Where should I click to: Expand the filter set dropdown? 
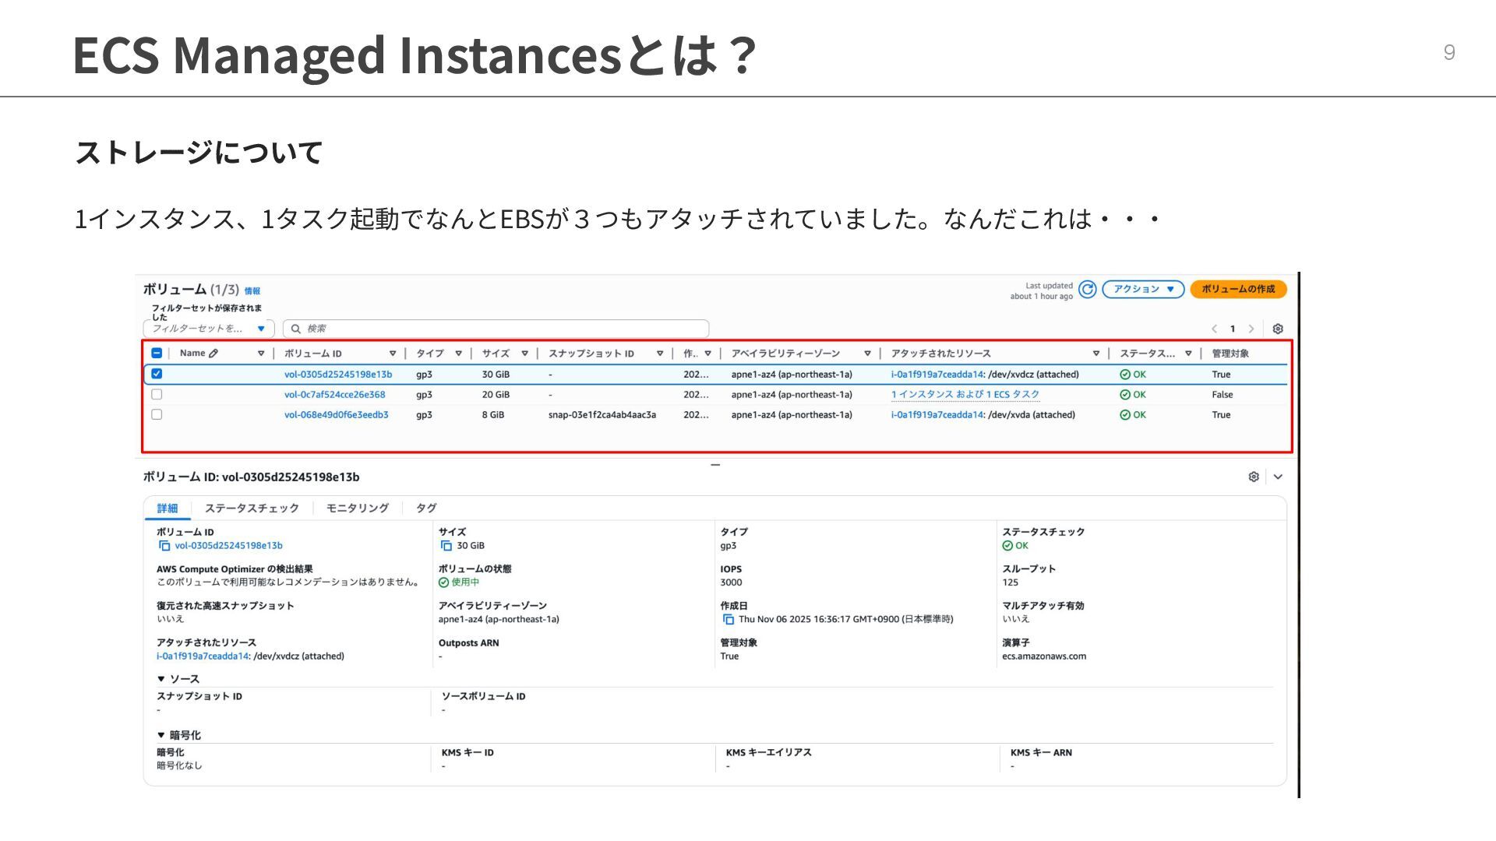[261, 329]
